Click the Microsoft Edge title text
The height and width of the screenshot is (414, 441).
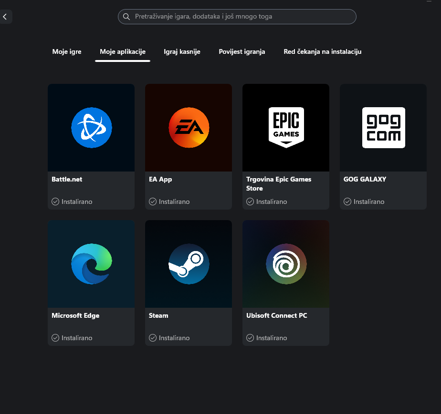(x=75, y=316)
